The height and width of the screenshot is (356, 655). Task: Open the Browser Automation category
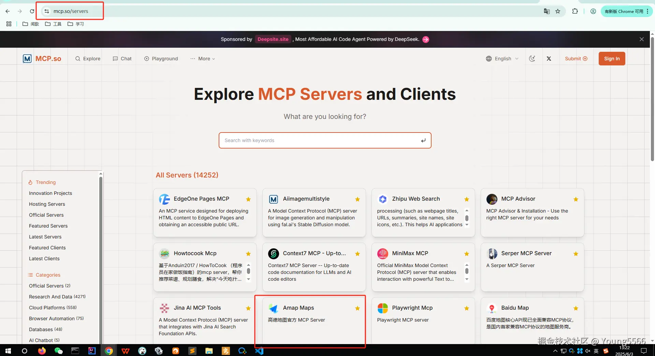pyautogui.click(x=56, y=319)
